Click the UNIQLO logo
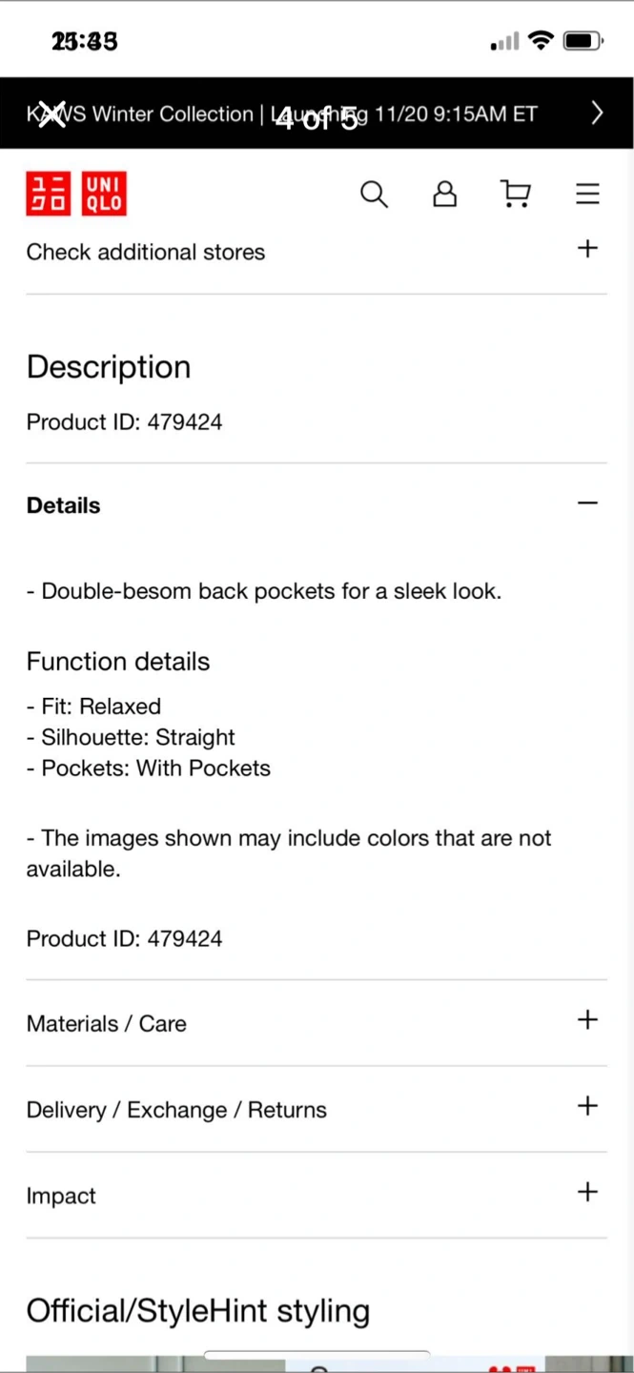The width and height of the screenshot is (634, 1373). [x=76, y=195]
